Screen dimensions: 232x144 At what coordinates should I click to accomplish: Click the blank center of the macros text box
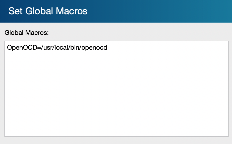pyautogui.click(x=117, y=89)
